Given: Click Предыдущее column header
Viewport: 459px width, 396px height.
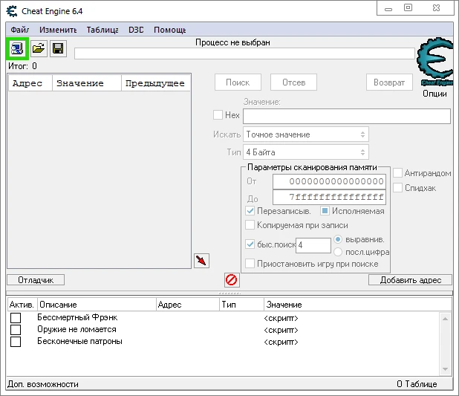Looking at the screenshot, I should [156, 83].
